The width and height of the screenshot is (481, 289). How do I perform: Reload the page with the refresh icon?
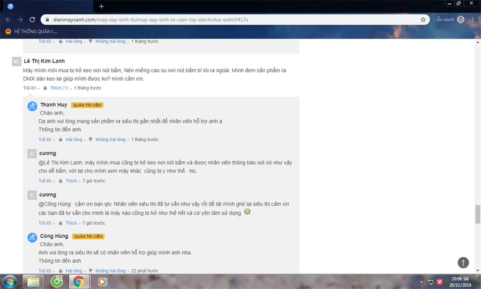(x=32, y=20)
